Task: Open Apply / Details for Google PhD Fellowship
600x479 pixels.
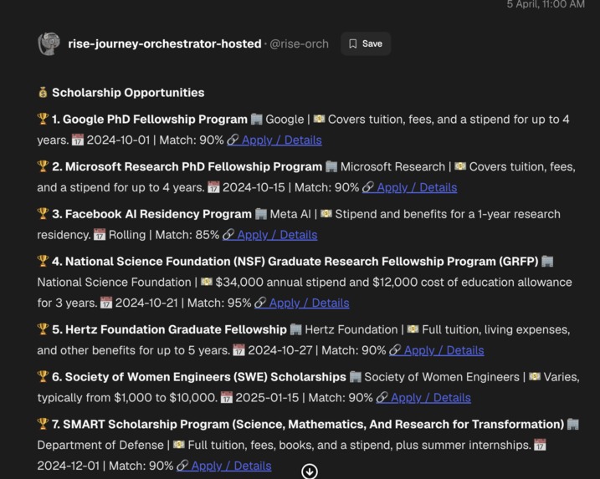Action: coord(274,140)
